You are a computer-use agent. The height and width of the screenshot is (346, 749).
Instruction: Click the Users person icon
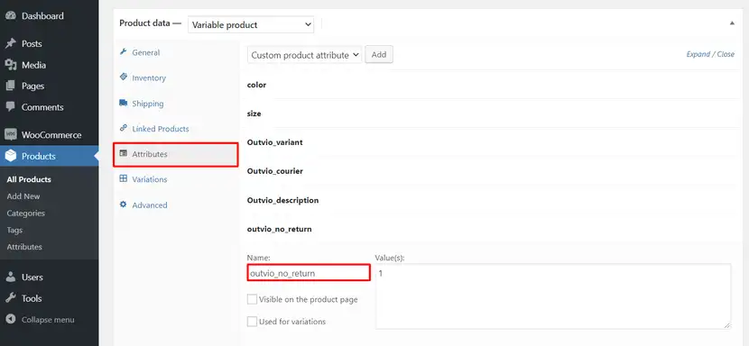click(x=11, y=278)
